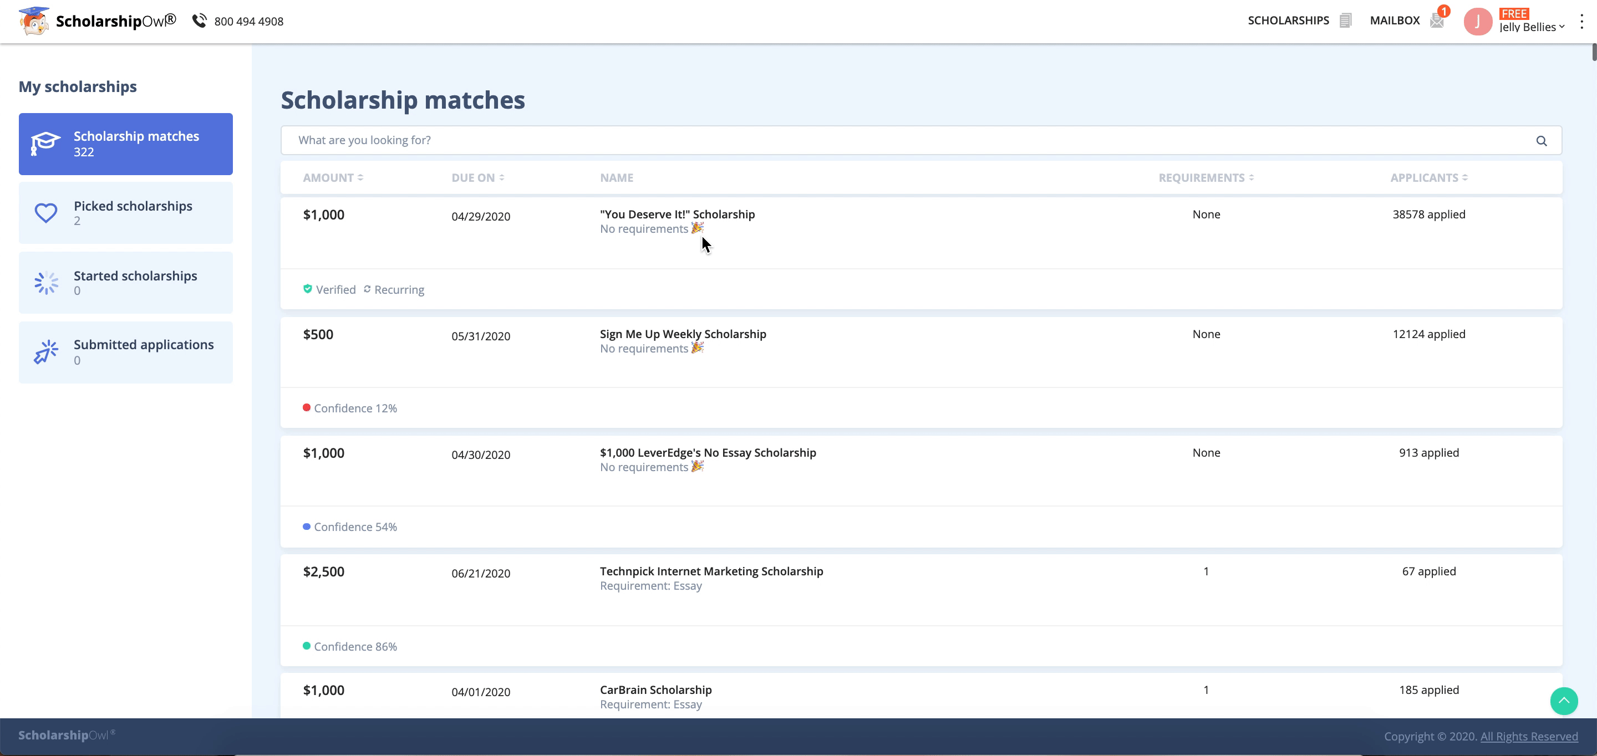The height and width of the screenshot is (756, 1597).
Task: Click the Verified label text
Action: click(x=335, y=289)
